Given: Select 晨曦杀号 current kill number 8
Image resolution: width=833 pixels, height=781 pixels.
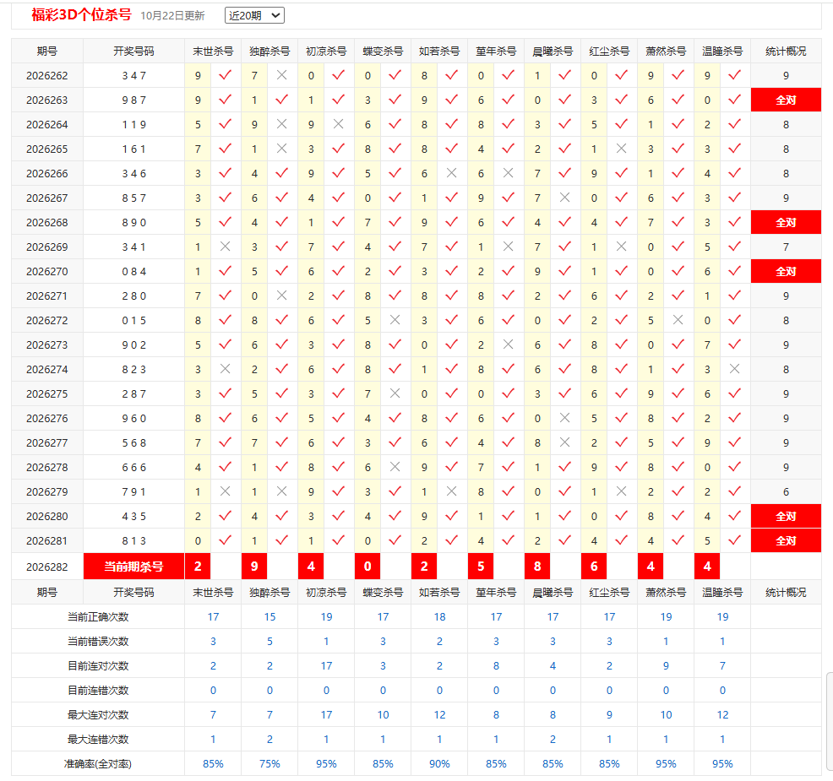Looking at the screenshot, I should click(537, 567).
